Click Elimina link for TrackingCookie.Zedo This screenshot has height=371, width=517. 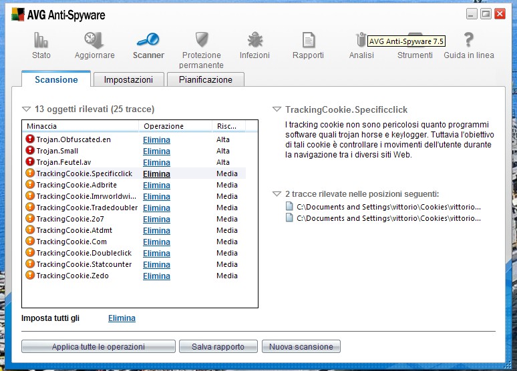tap(156, 276)
